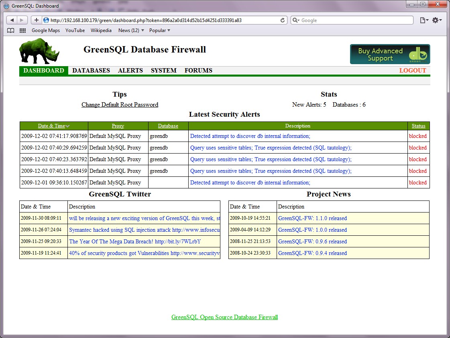Screen dimensions: 450x338
Task: Expand the News (12) bookmarks folder
Action: [131, 30]
